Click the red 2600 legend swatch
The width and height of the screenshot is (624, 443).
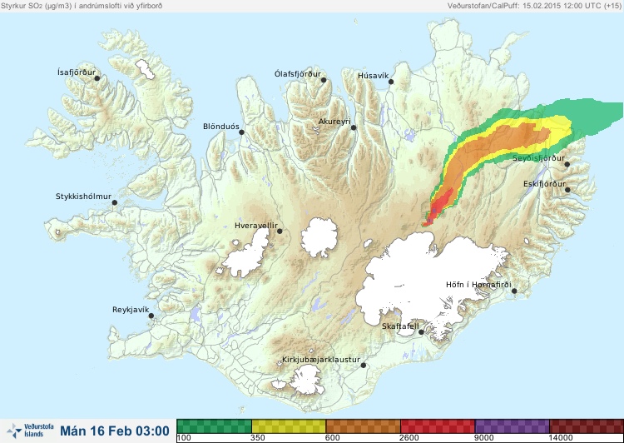click(x=438, y=426)
